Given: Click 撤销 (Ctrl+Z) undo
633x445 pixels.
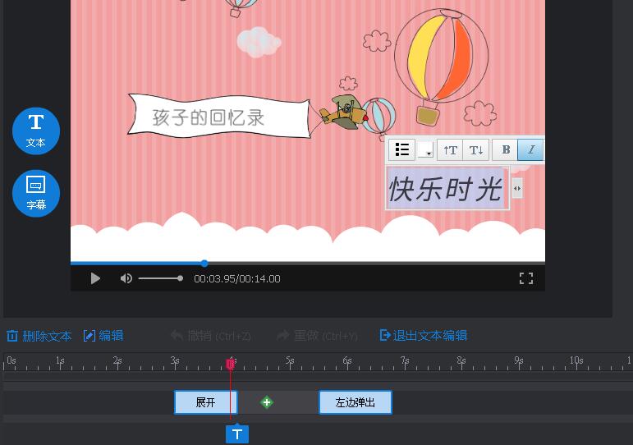Looking at the screenshot, I should [211, 336].
